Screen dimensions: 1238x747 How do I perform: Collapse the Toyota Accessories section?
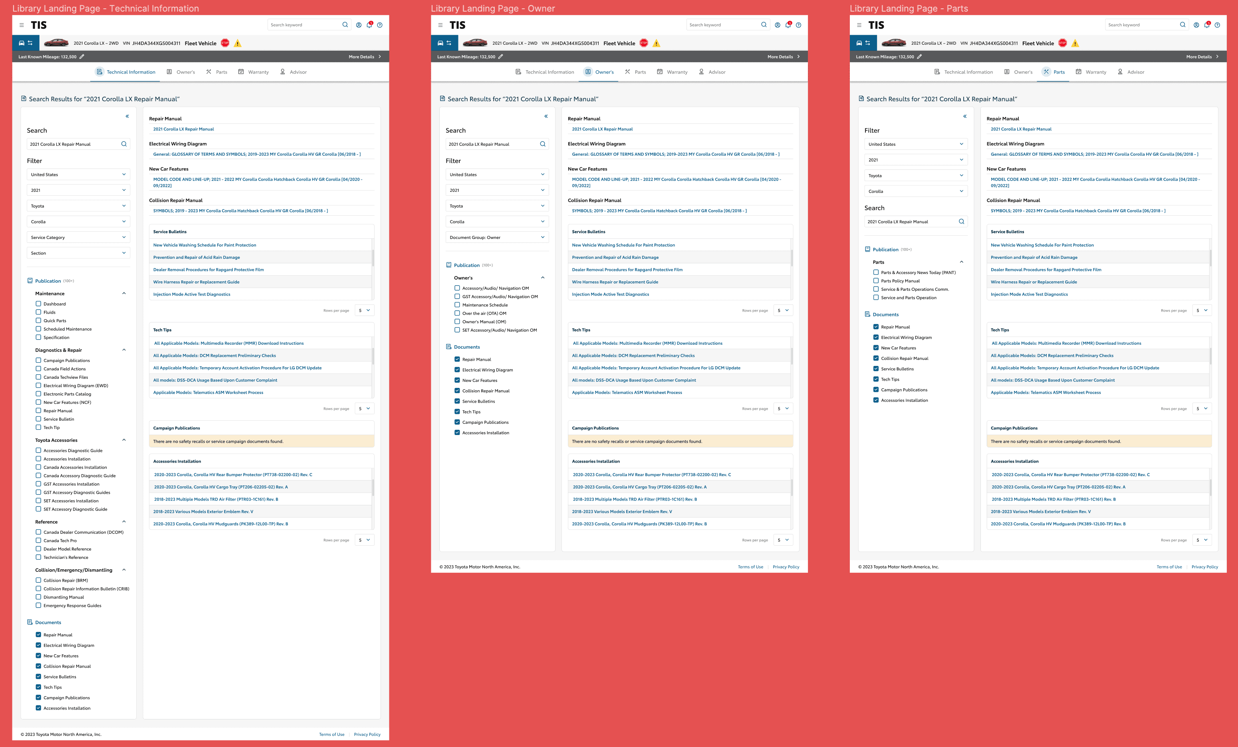pyautogui.click(x=123, y=440)
